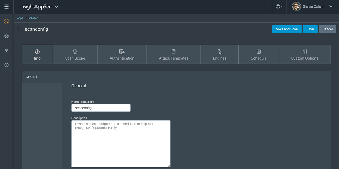
Task: Switch to the Scan Scope tab
Action: coord(75,55)
